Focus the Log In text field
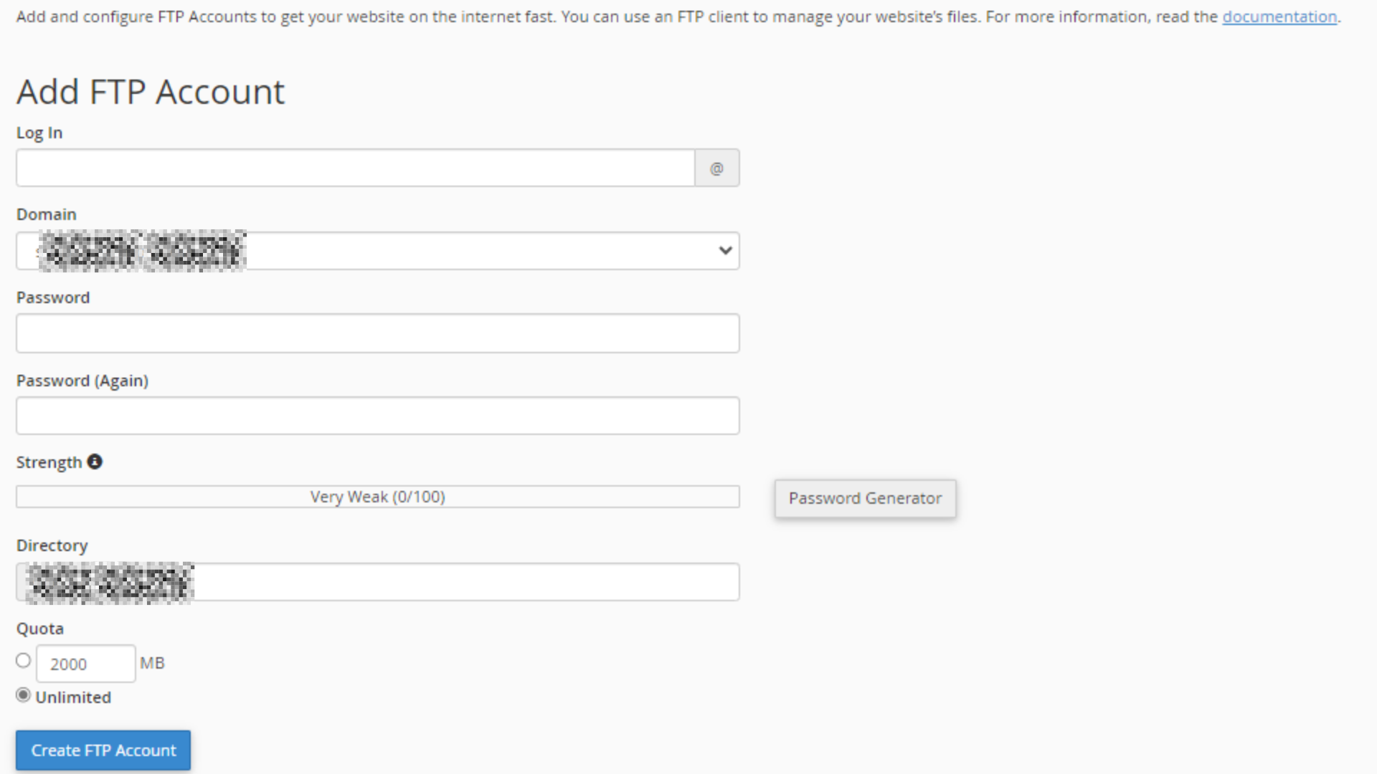This screenshot has width=1377, height=774. 356,168
